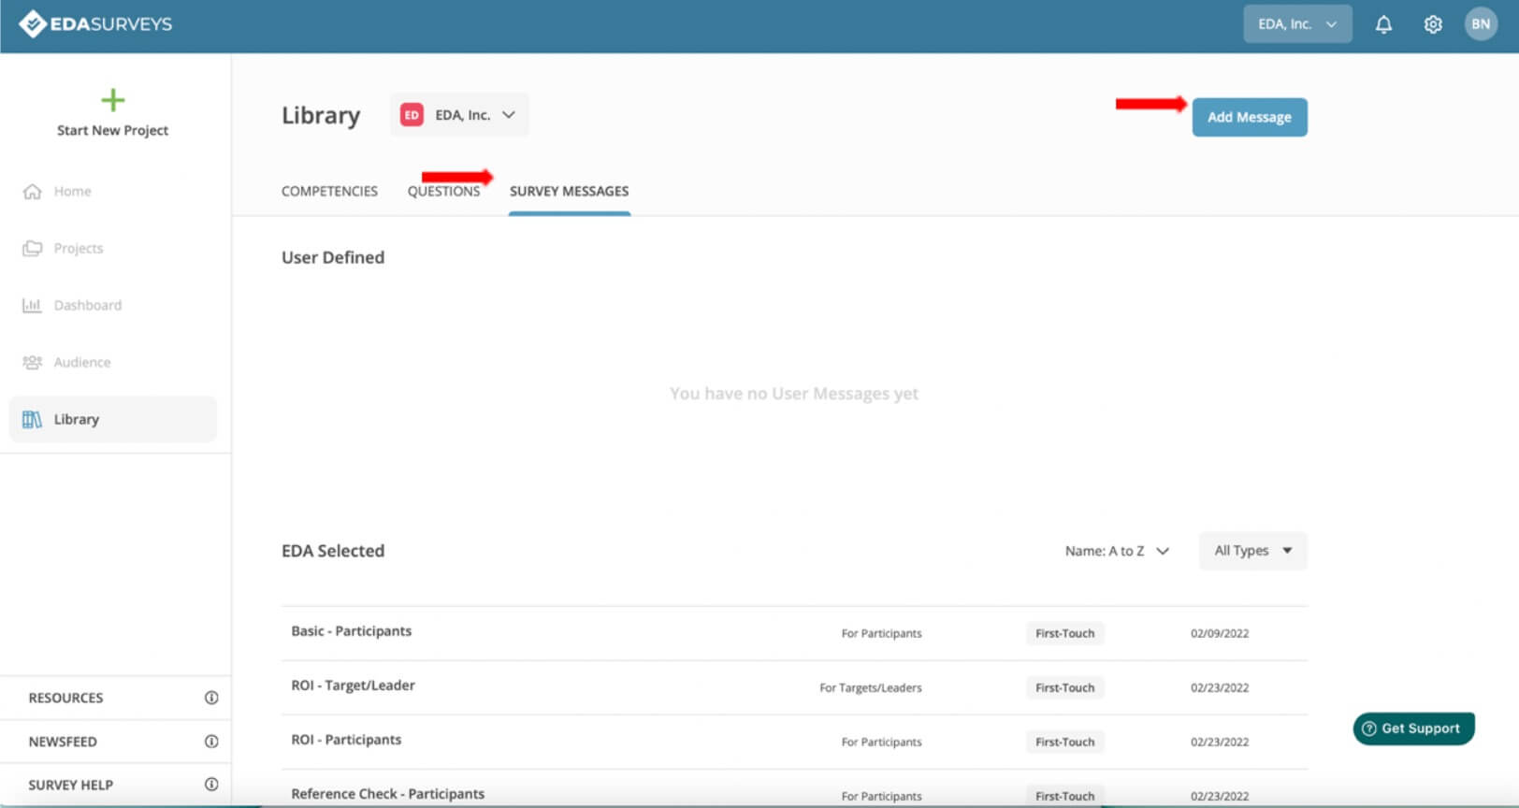This screenshot has height=808, width=1519.
Task: Expand the NEWSFEED section
Action: pos(116,742)
